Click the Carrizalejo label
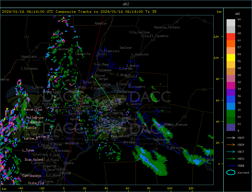This screenshot has height=192, width=252. click(x=32, y=176)
